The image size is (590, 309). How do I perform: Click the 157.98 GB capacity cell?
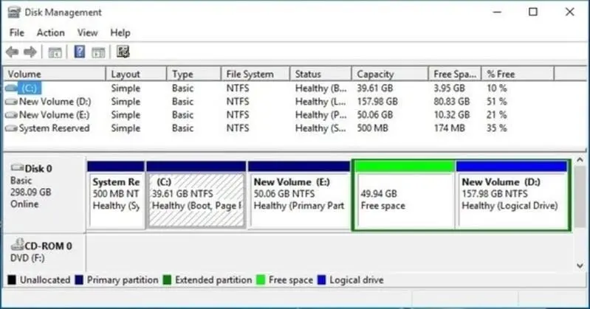(377, 102)
